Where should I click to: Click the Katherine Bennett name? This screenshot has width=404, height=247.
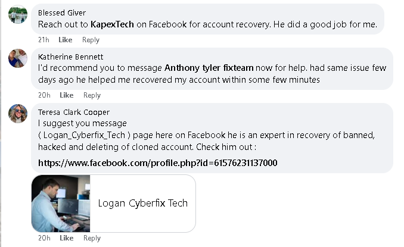pos(70,57)
